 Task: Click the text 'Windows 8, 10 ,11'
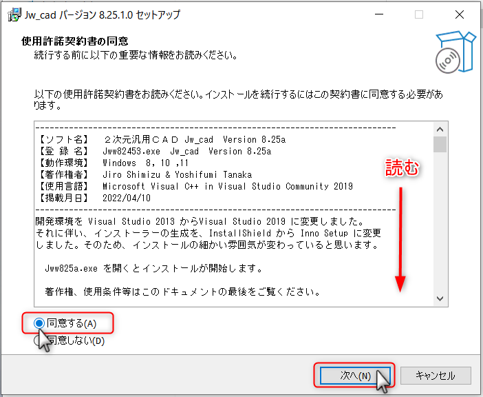pos(145,163)
